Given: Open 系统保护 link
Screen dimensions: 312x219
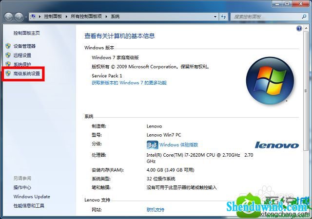Looking at the screenshot, I should 22,64.
